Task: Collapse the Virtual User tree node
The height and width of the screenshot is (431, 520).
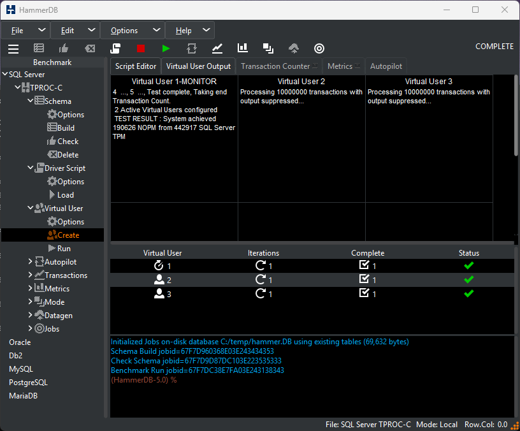Action: pos(30,208)
